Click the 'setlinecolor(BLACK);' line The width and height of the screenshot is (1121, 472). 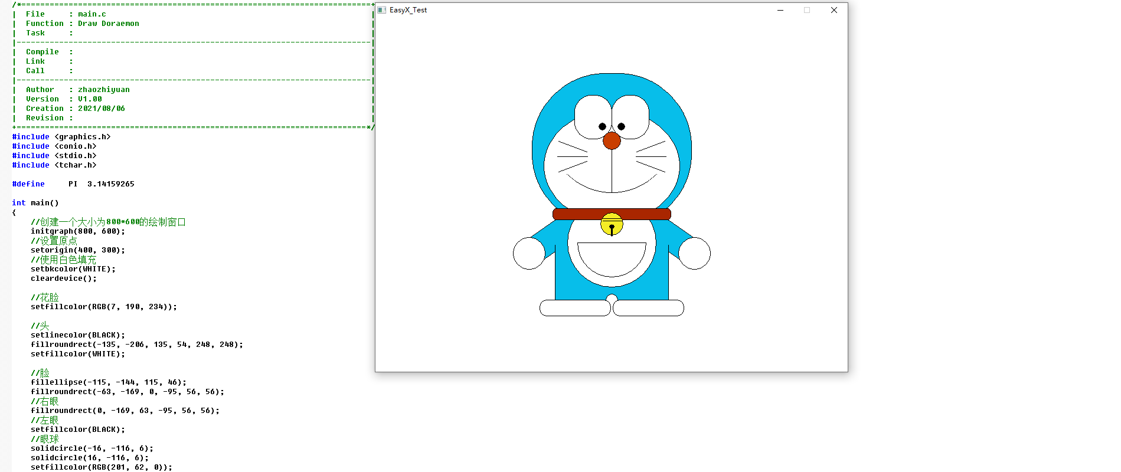pyautogui.click(x=78, y=335)
